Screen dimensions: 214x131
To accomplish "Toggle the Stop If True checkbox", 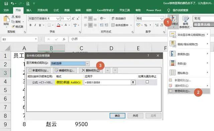I will [x=147, y=82].
